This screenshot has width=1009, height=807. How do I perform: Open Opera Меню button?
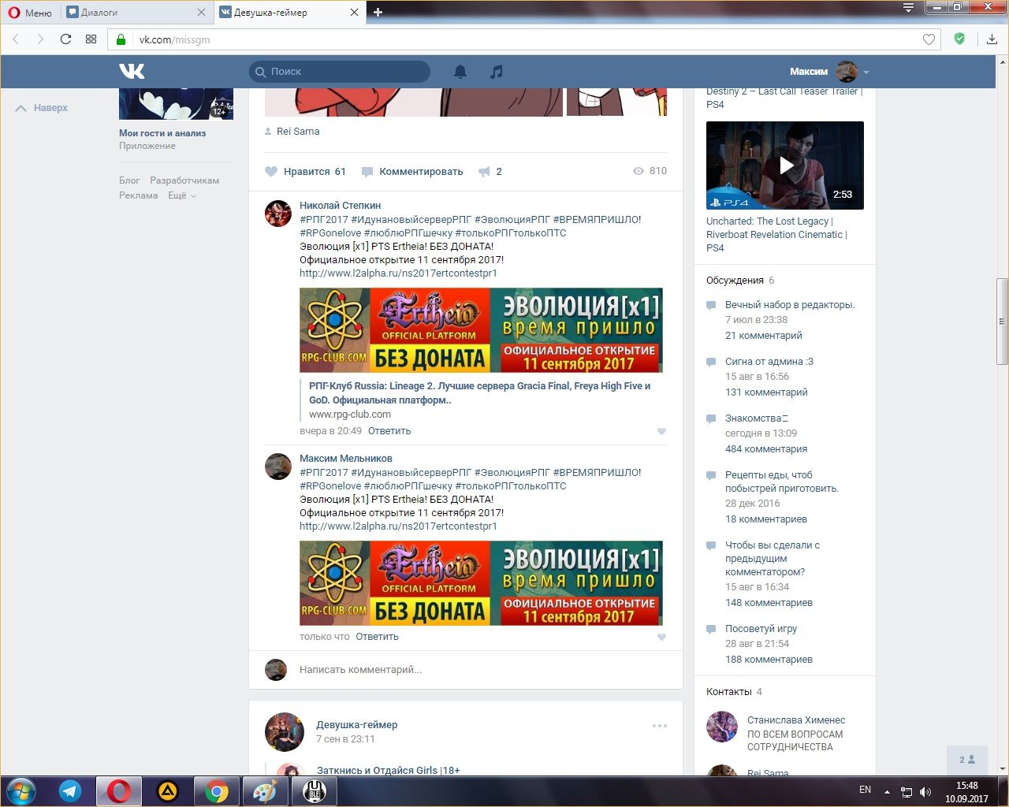tap(30, 13)
